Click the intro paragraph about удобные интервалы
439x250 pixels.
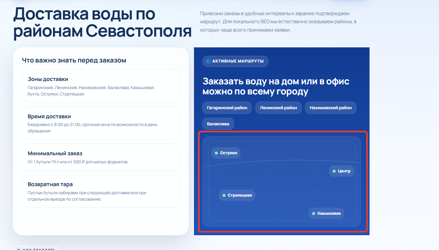pos(279,22)
